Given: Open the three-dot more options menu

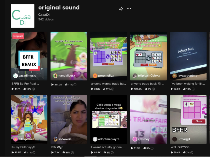Looking at the screenshot, I should click(x=129, y=9).
